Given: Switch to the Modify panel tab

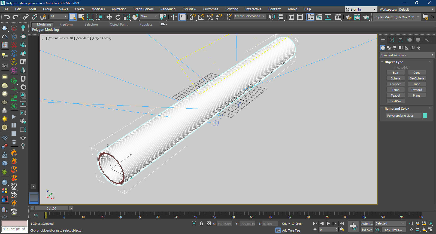Looking at the screenshot, I should pyautogui.click(x=392, y=40).
